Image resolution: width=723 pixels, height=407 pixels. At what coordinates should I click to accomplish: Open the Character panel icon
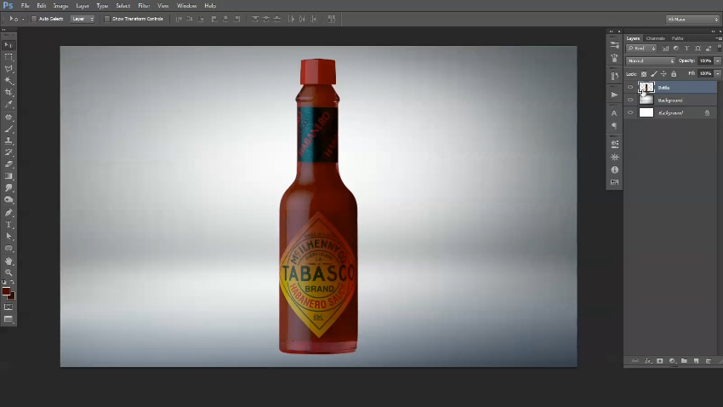614,113
